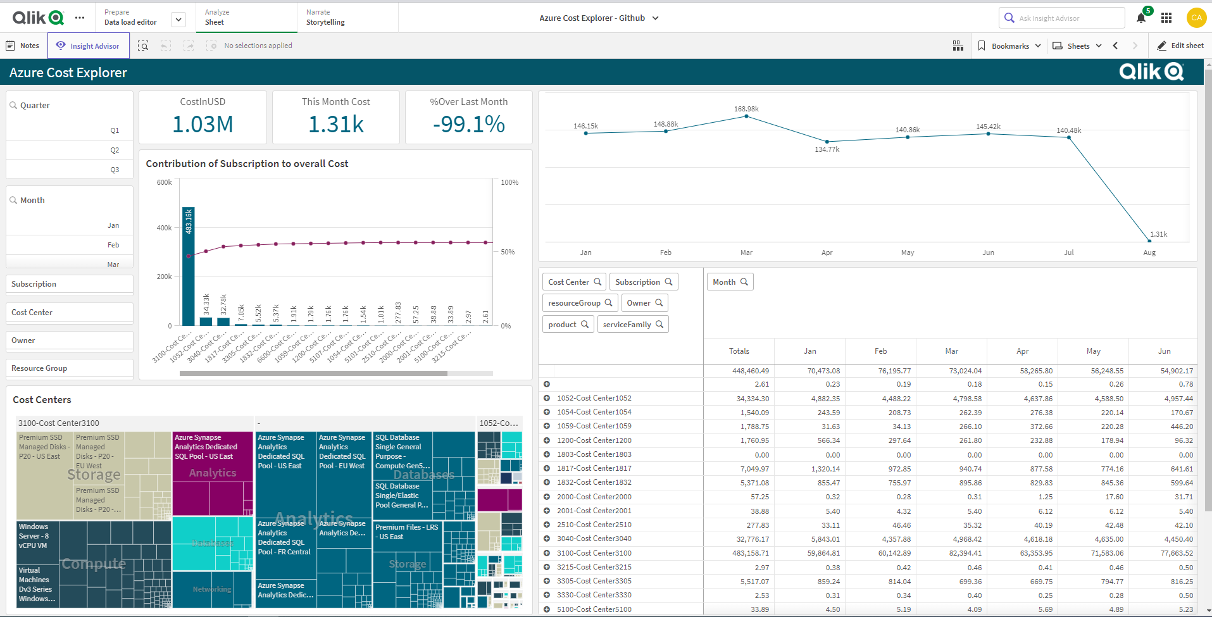Expand the 1052-Cost Center1052 pivot row
Viewport: 1212px width, 617px height.
click(547, 398)
